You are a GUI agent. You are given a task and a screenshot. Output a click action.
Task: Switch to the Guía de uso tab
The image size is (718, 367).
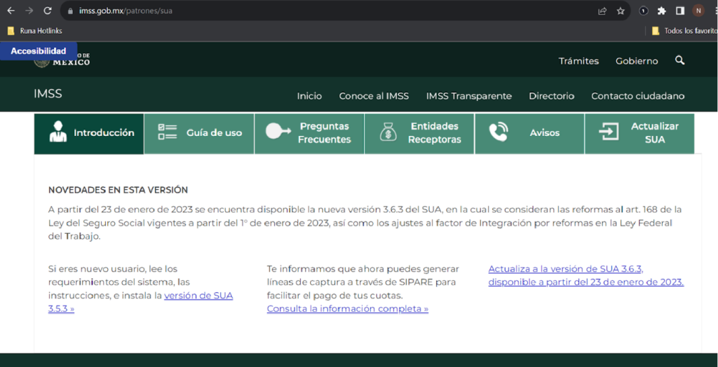pos(199,134)
